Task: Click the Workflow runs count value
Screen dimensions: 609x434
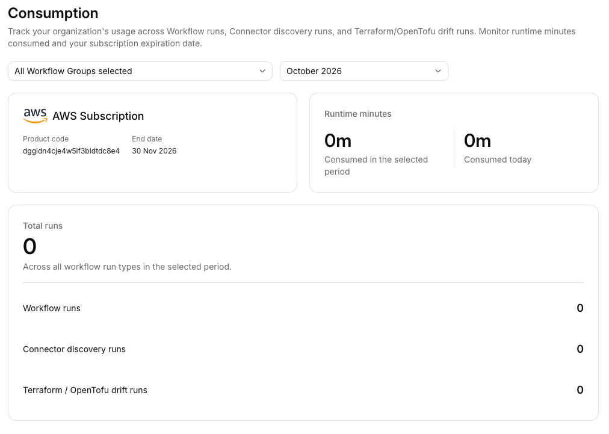Action: [x=580, y=308]
